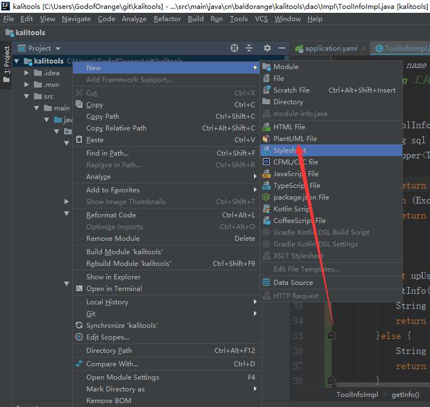Click line number 36 in gutter

coord(298,351)
